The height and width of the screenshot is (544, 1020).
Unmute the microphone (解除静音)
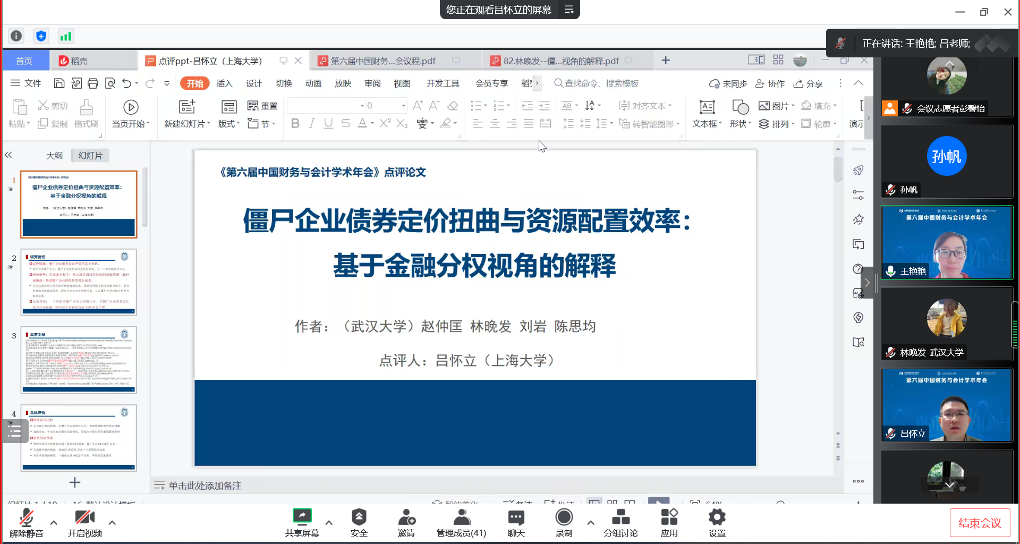tap(26, 518)
